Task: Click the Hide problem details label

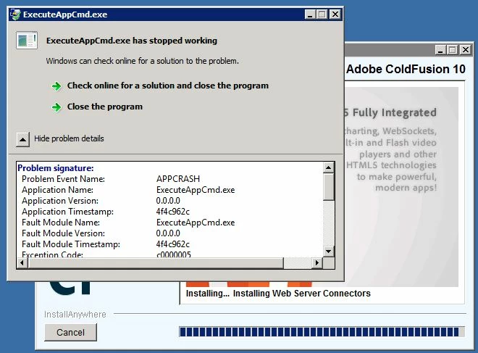Action: pos(69,138)
